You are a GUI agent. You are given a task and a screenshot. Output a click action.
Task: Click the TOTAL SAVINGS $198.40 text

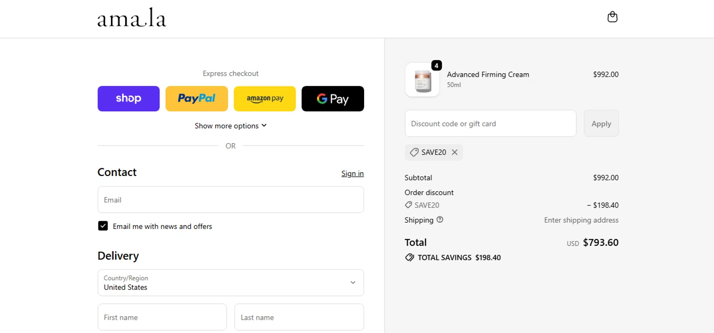tap(459, 257)
